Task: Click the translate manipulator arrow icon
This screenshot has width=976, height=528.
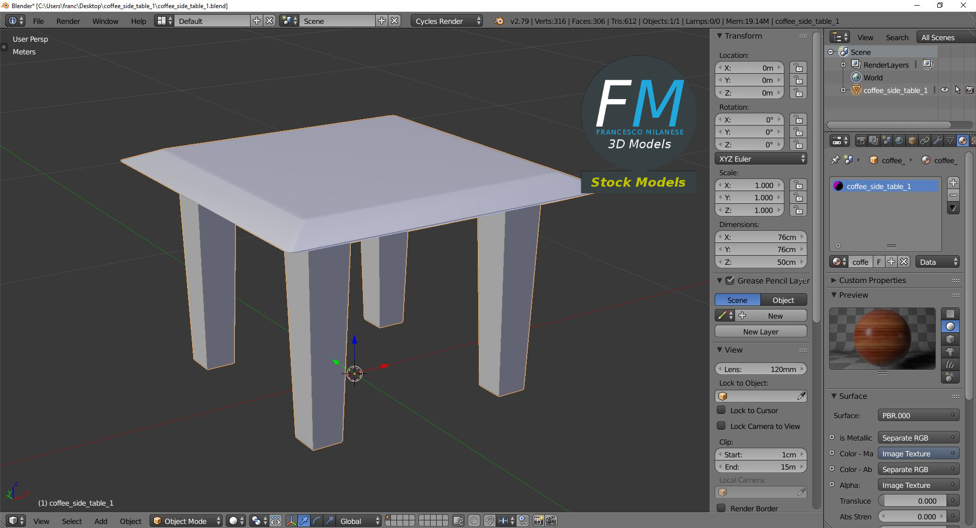Action: 304,521
